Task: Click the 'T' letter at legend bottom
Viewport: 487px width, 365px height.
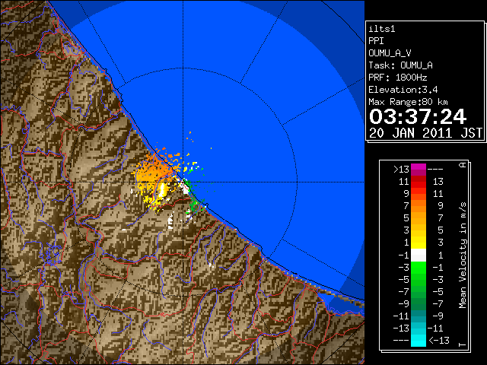Action: [x=463, y=344]
